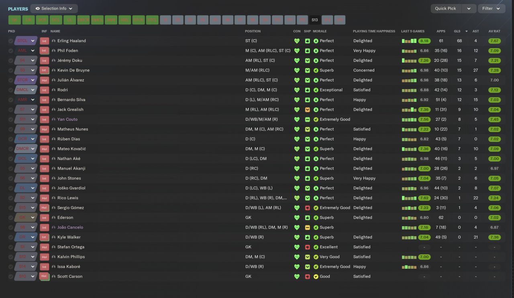Click Yan Couto's 7.56 last-five rating badge
The height and width of the screenshot is (298, 514).
click(424, 120)
